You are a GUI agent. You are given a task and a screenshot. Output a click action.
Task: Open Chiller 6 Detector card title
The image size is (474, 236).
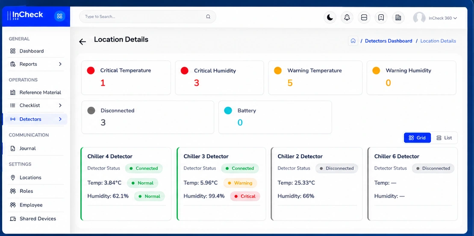point(397,156)
